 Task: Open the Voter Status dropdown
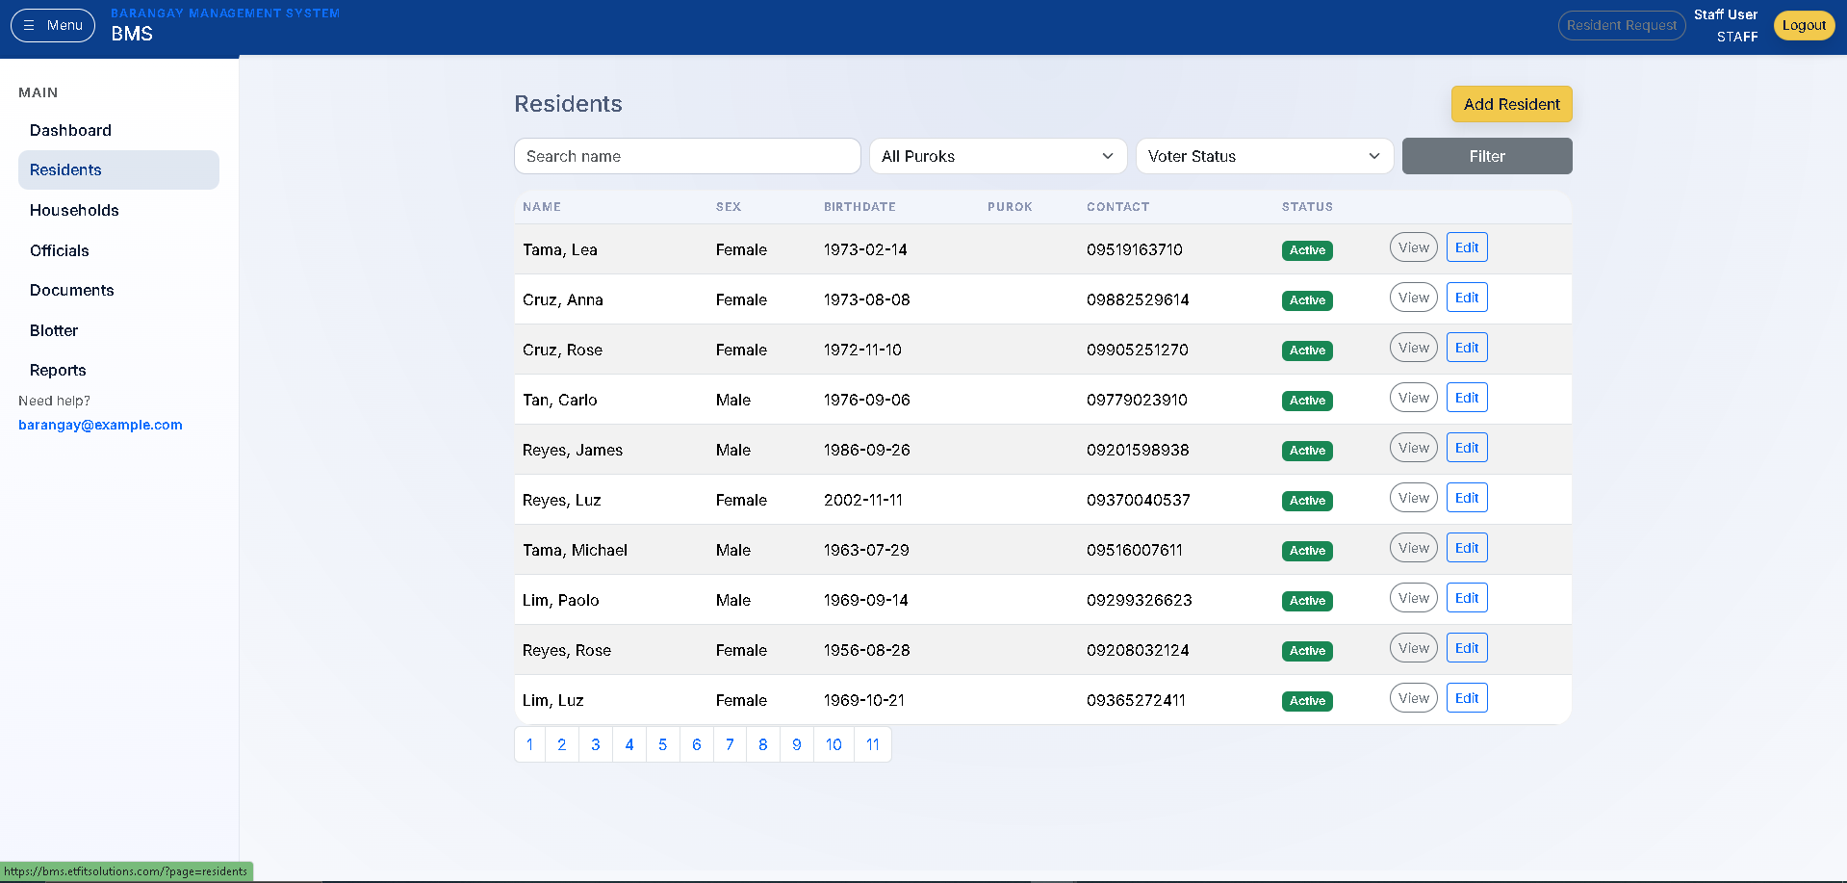point(1264,156)
